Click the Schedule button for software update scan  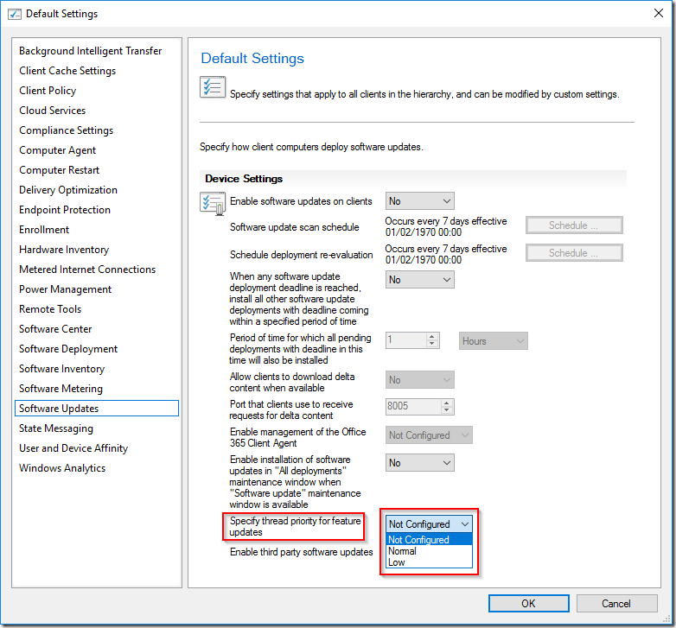574,225
